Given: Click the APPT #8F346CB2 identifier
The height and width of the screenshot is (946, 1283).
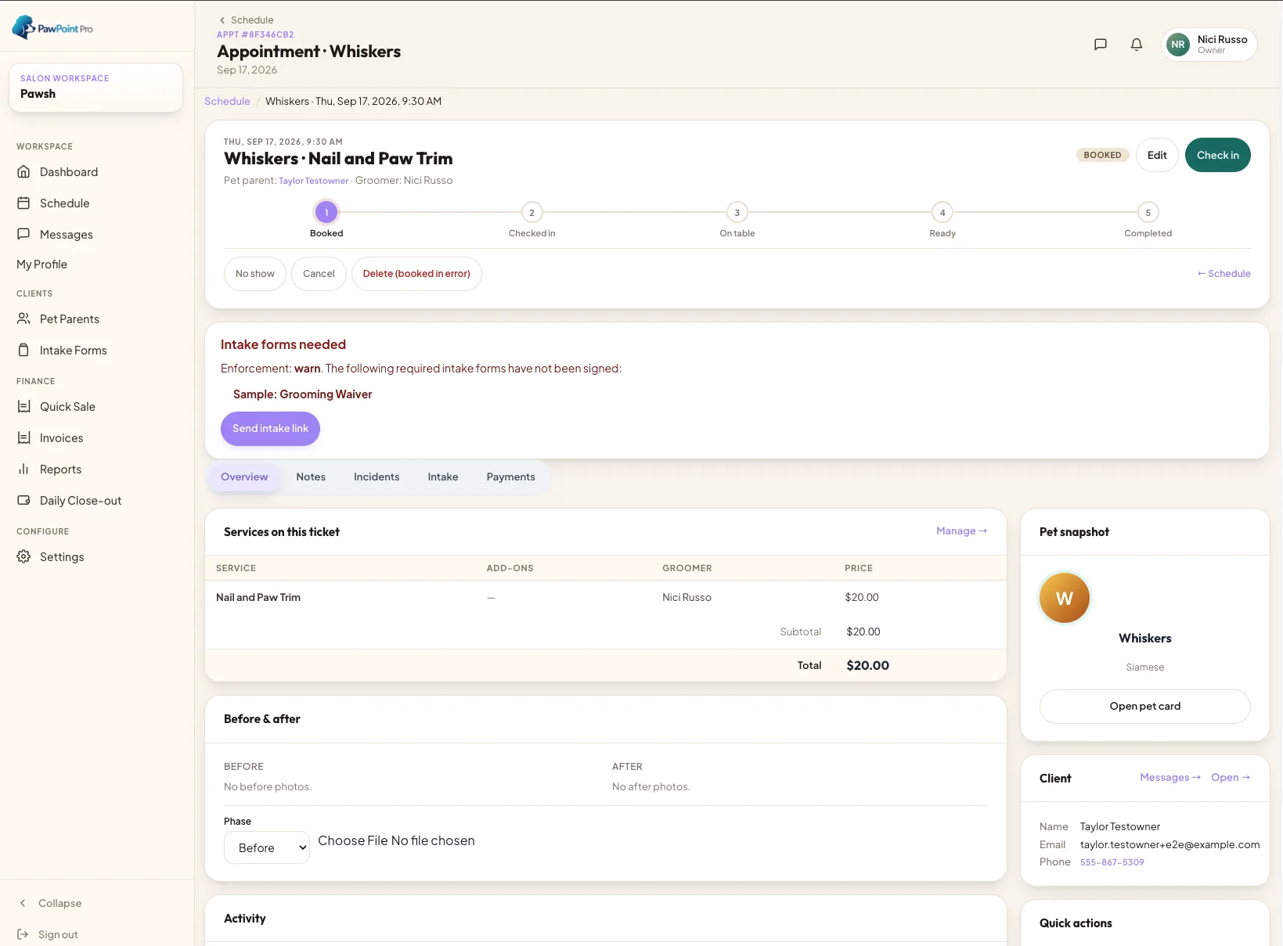Looking at the screenshot, I should (x=255, y=34).
